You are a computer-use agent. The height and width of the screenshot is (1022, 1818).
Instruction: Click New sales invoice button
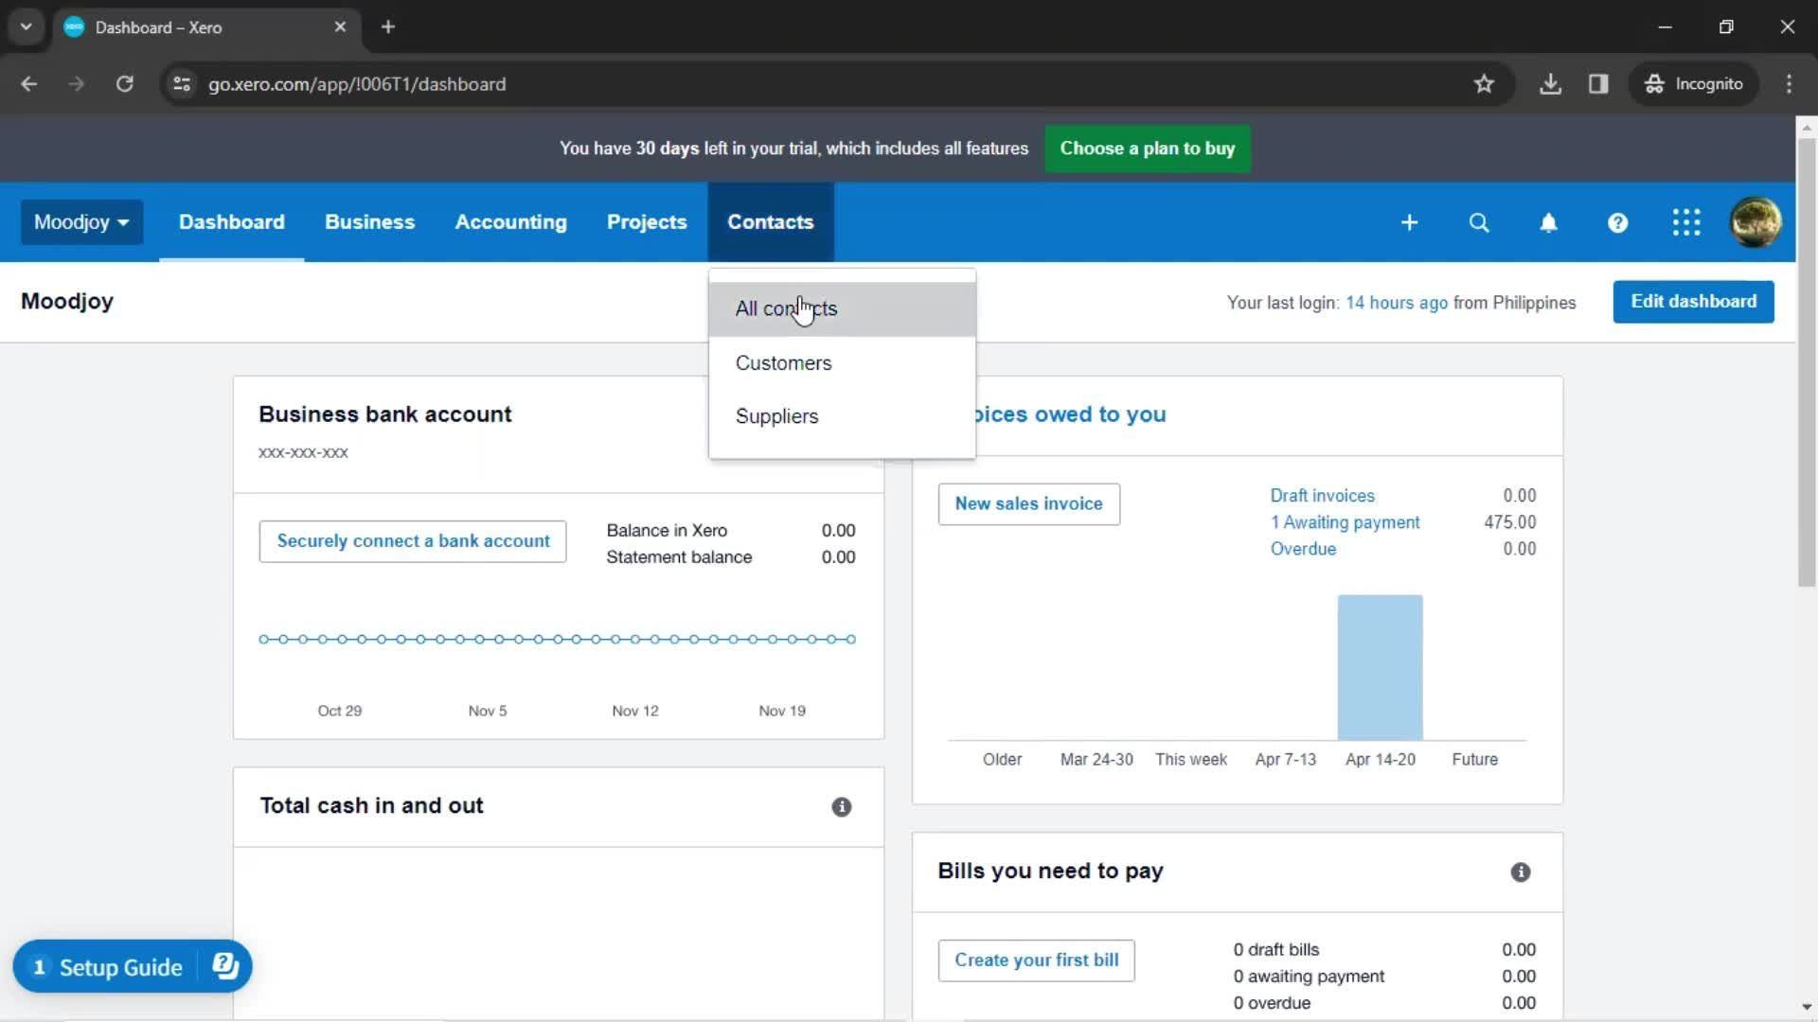point(1028,504)
